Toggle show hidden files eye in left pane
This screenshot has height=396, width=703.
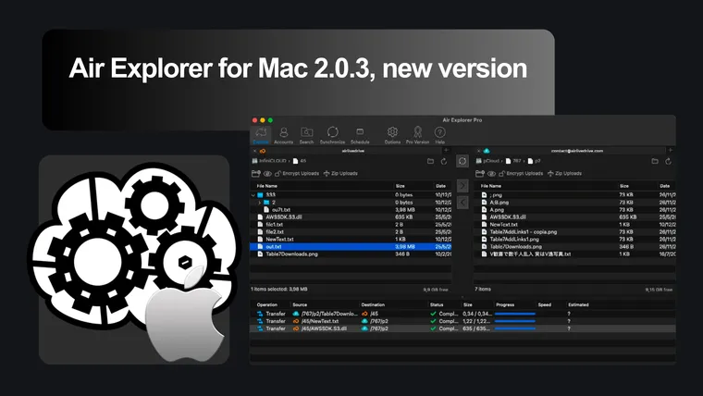tap(267, 173)
